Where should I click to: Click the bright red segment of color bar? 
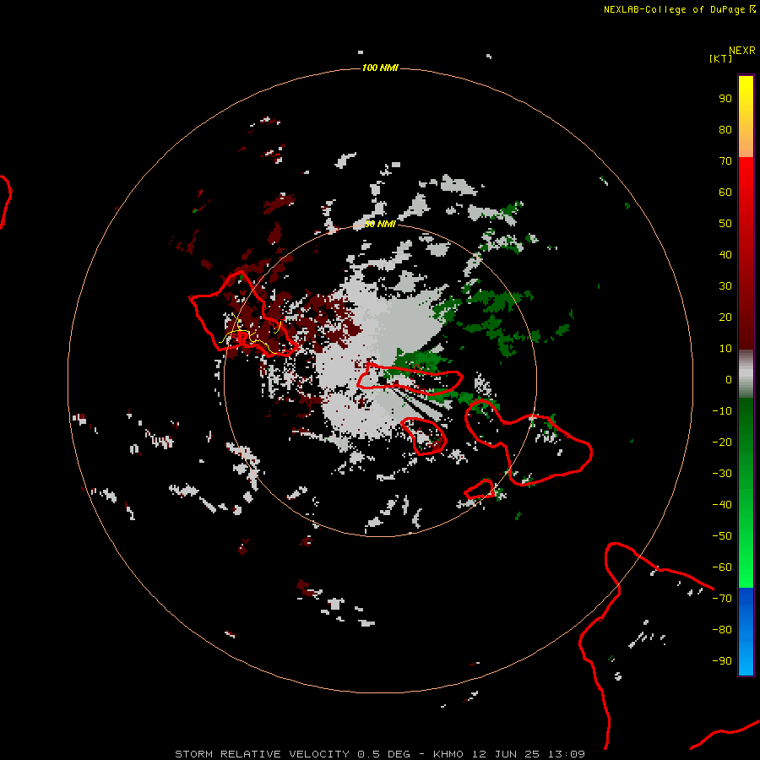pos(746,253)
